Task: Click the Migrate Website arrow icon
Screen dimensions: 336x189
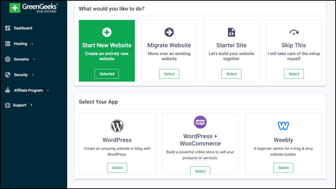Action: 169,32
